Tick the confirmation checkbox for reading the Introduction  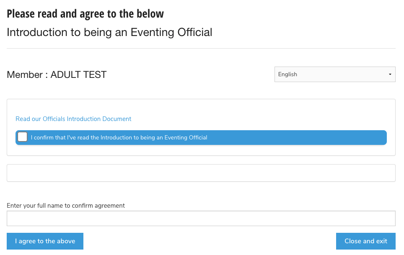pos(23,137)
